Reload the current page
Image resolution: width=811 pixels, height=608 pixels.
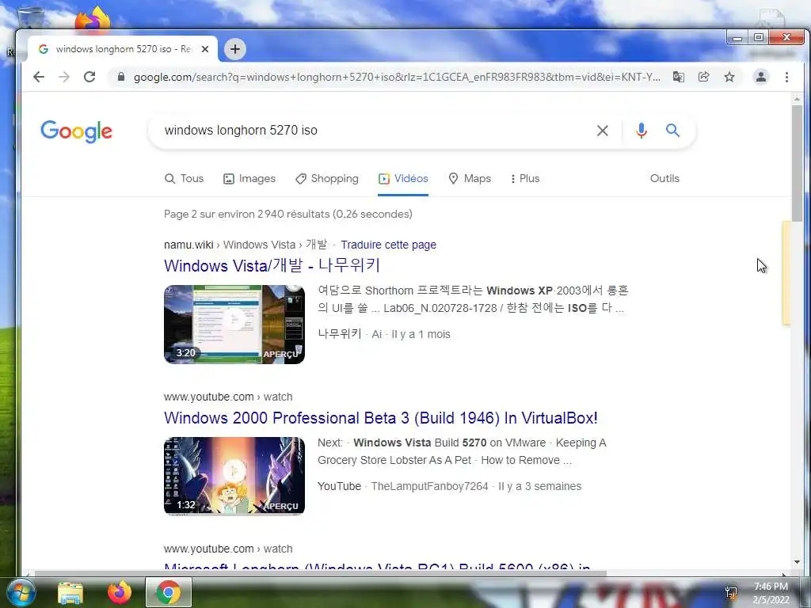89,77
